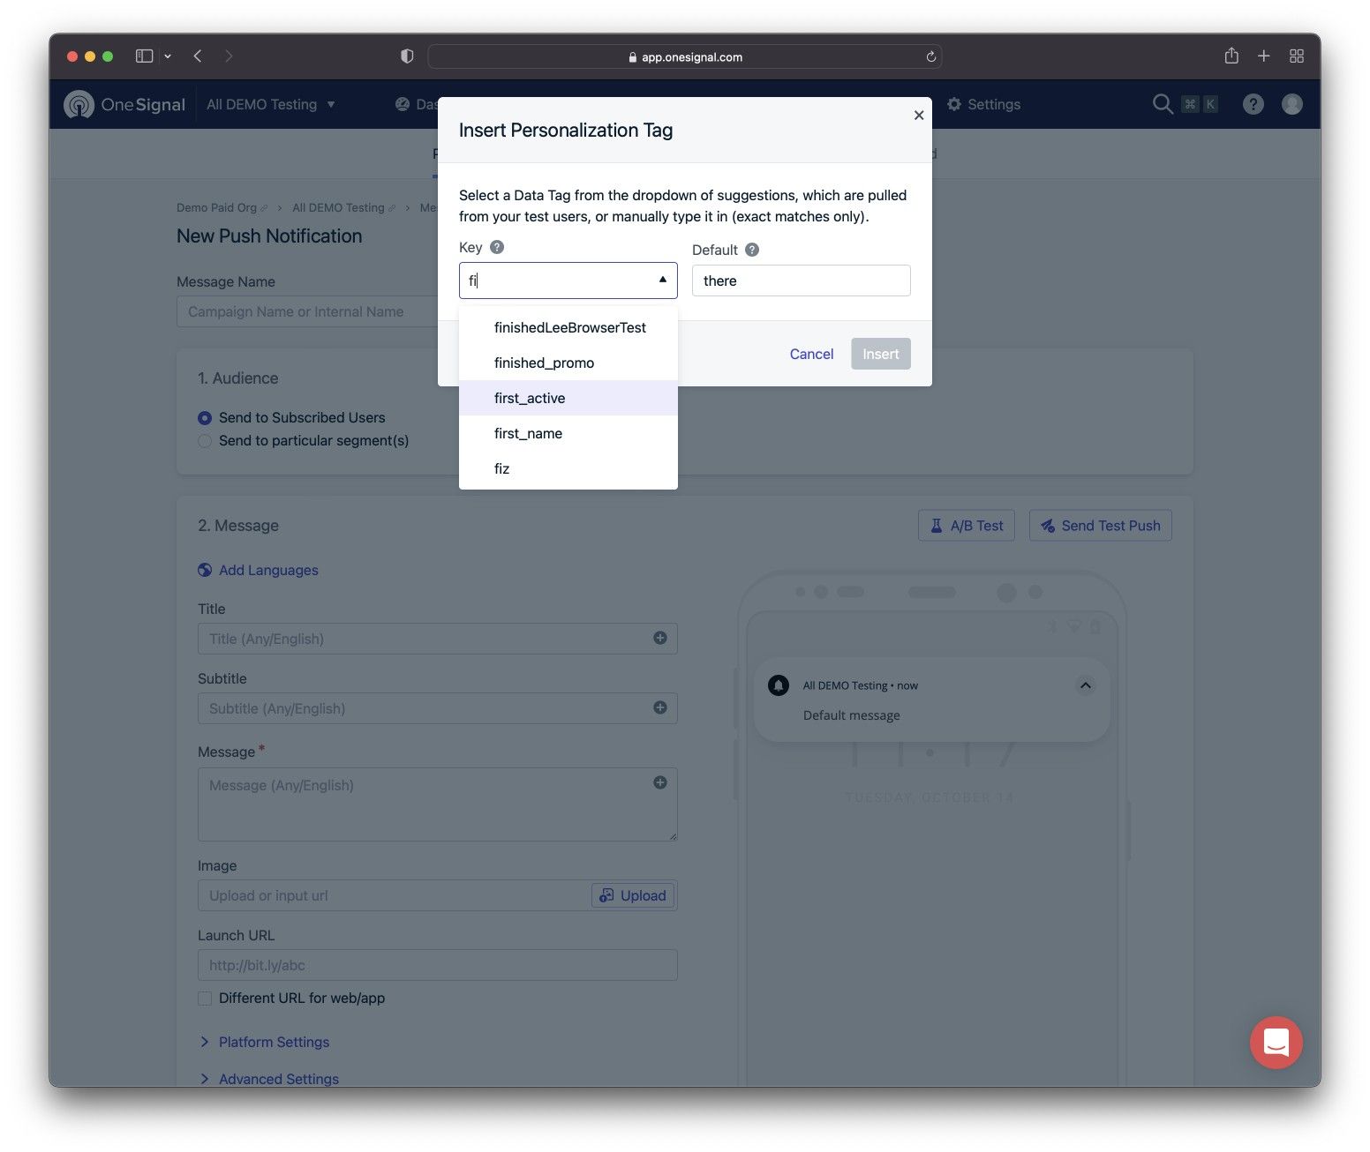Open the user profile avatar icon
Screen dimensions: 1370x1152
pos(1291,104)
